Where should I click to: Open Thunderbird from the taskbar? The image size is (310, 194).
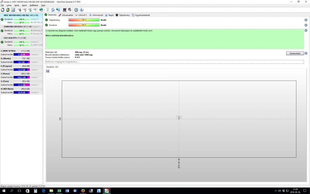pos(75,191)
